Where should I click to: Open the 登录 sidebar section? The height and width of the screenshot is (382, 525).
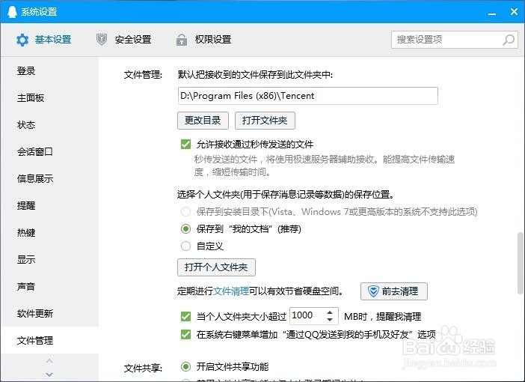(x=49, y=70)
